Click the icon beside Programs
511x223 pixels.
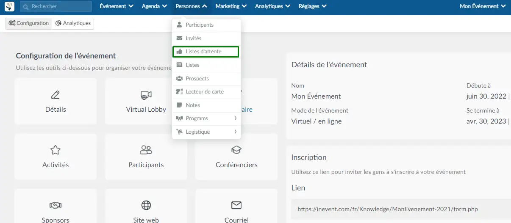179,118
